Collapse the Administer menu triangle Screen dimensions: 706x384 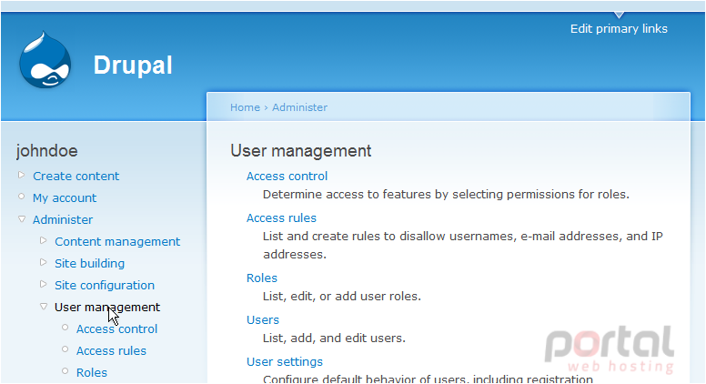[22, 218]
